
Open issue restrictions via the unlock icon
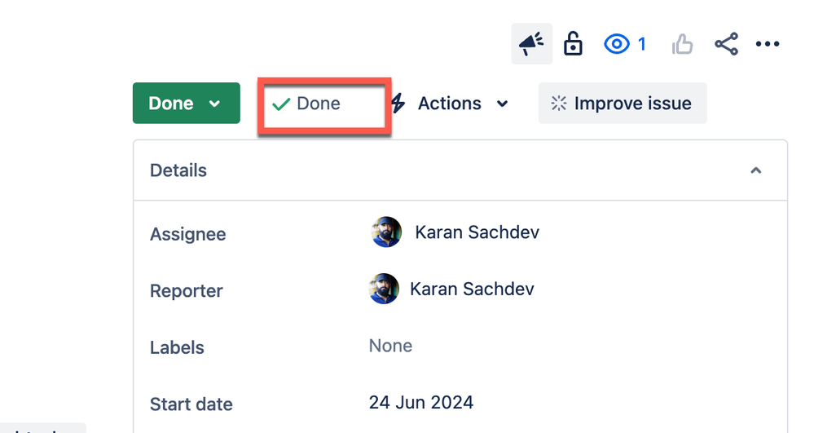tap(573, 44)
